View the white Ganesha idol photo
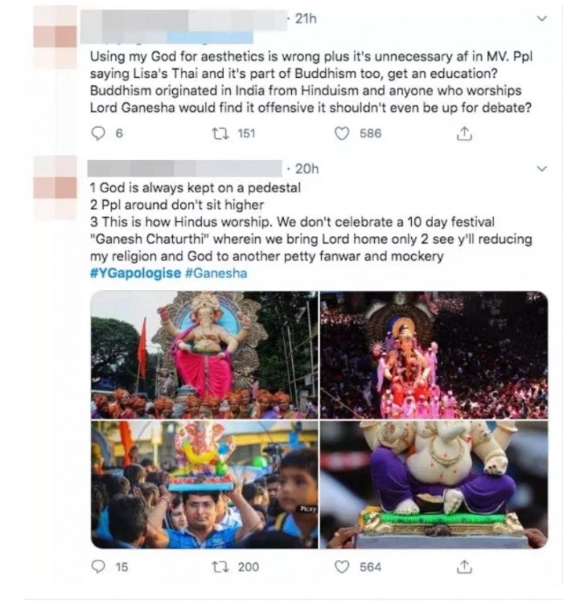576x601 pixels. pos(434,484)
